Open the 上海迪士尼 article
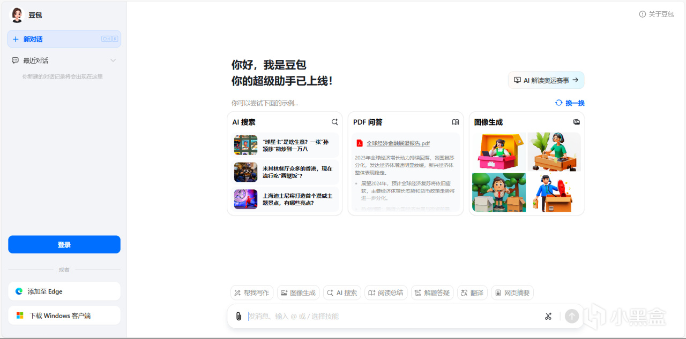The height and width of the screenshot is (339, 686). [285, 199]
